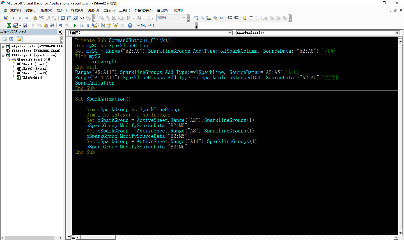Outdent selected code lines
This screenshot has width=404, height=240.
pos(237,18)
